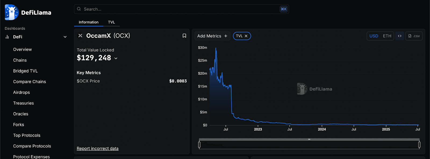Switch chart denomination to ETH

click(x=387, y=36)
